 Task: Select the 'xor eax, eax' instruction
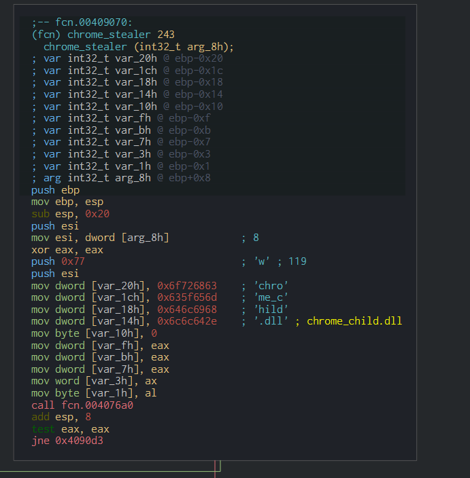(67, 250)
